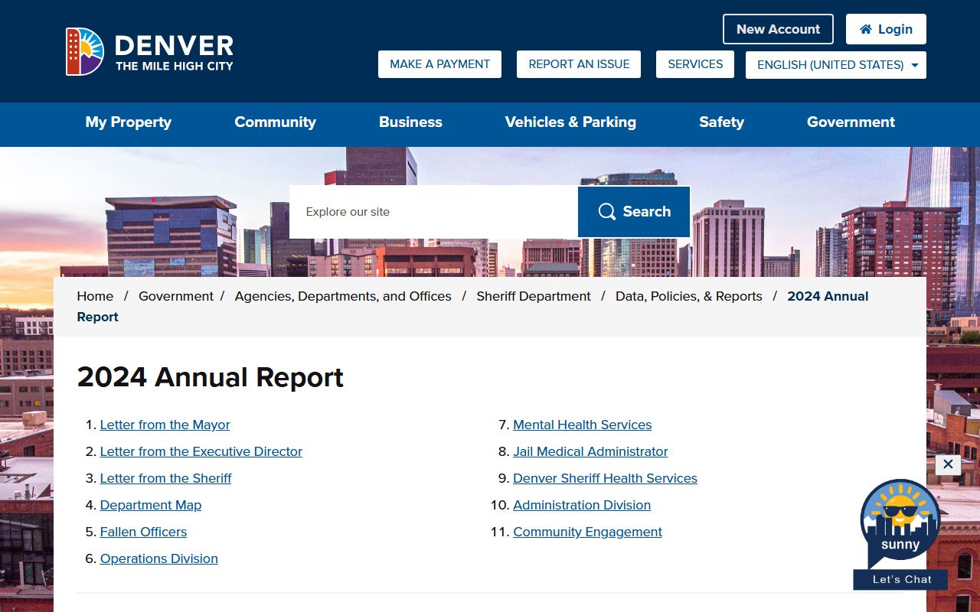Viewport: 980px width, 612px height.
Task: Open the Vehicles & Parking menu
Action: pyautogui.click(x=570, y=122)
